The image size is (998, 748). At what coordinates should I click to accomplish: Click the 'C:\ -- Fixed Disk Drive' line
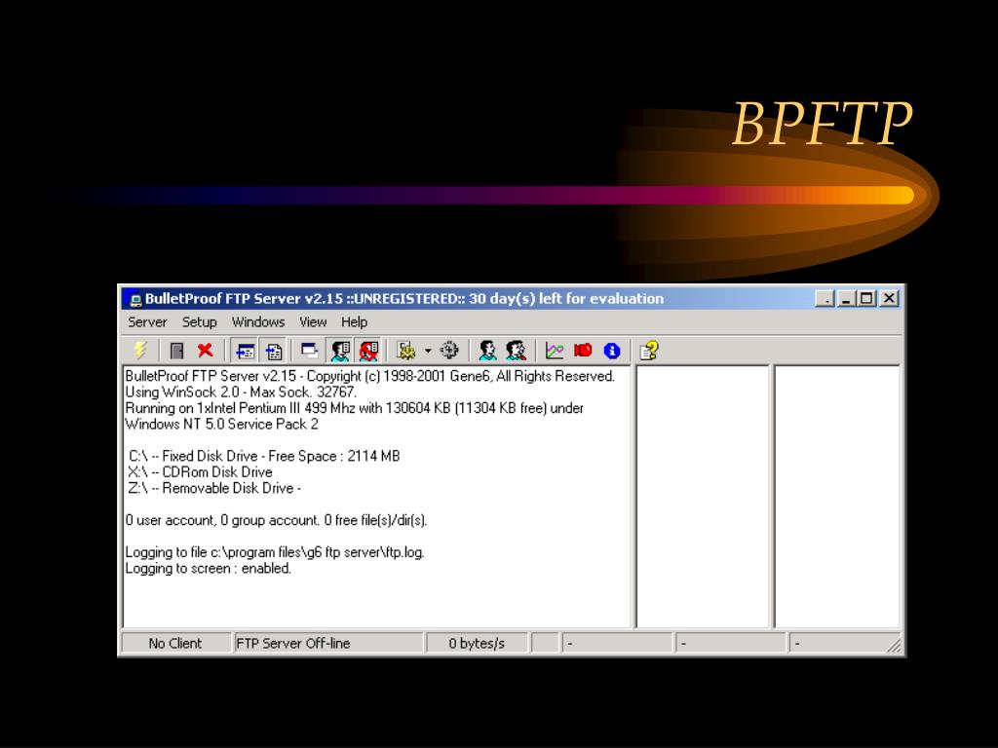(x=264, y=456)
